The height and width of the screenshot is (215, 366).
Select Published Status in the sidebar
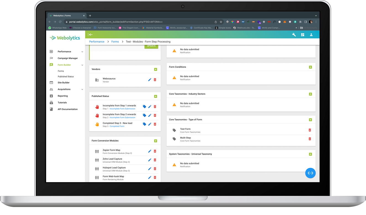(66, 76)
